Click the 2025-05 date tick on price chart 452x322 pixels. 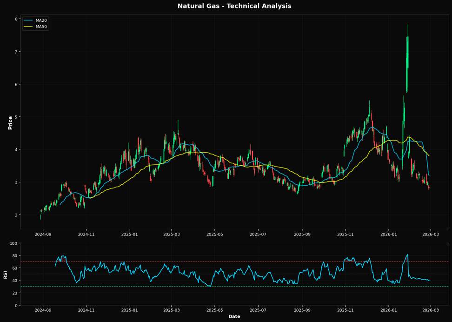(x=215, y=234)
